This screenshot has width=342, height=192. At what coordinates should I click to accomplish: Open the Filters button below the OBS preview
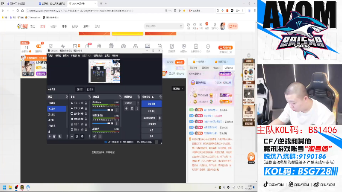click(90, 90)
